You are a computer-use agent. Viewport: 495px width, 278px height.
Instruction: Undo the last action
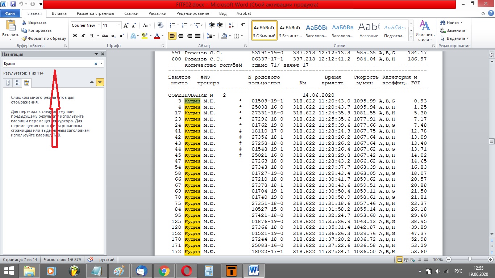(x=21, y=5)
